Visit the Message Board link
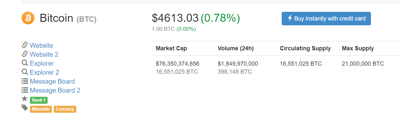Viewport: 406px width, 131px height. [52, 81]
